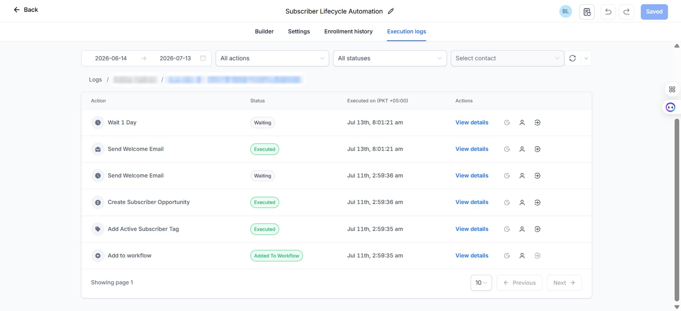Open the BL user avatar
The image size is (681, 311).
565,11
